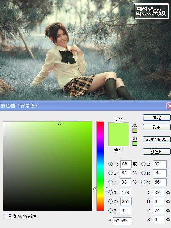171x228 pixels.
Task: Select the blue channel B radio button
Action: (x=110, y=211)
